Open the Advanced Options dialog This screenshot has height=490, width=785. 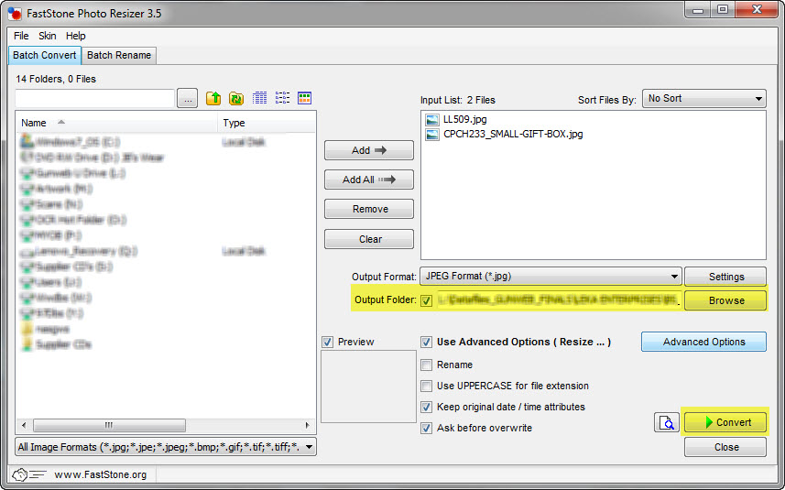click(703, 342)
